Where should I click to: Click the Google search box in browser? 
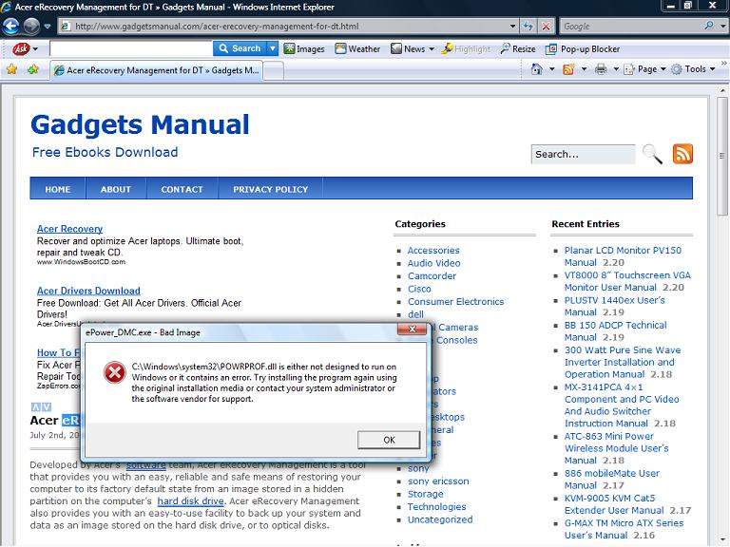pos(631,26)
